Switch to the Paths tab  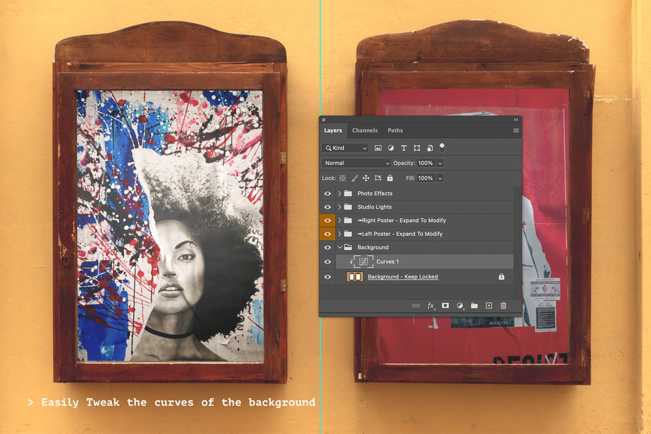coord(395,130)
